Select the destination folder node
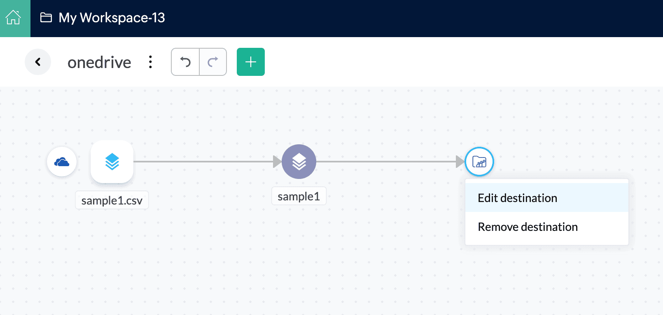This screenshot has height=315, width=663. click(x=479, y=162)
